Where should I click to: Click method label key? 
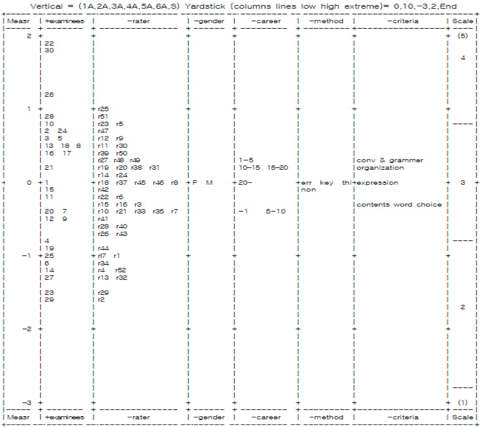click(x=327, y=183)
